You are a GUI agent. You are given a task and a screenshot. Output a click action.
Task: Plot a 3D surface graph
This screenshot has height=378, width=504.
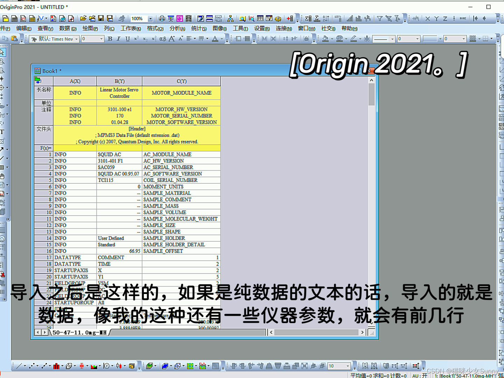165,366
